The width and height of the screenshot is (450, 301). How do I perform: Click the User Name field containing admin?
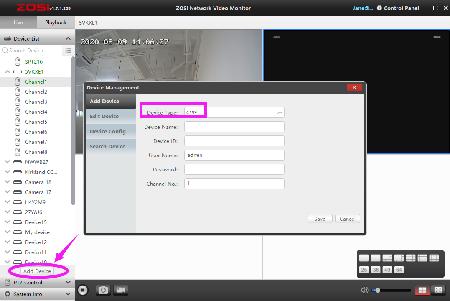234,155
